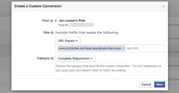Image resolution: width=179 pixels, height=93 pixels.
Task: Click the info icon beside Rule
Action: [x=52, y=33]
